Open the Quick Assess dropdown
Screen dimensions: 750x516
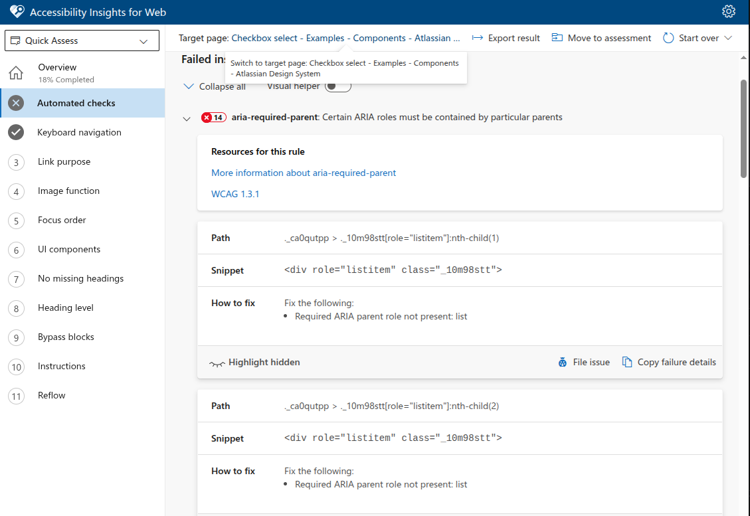click(x=81, y=41)
